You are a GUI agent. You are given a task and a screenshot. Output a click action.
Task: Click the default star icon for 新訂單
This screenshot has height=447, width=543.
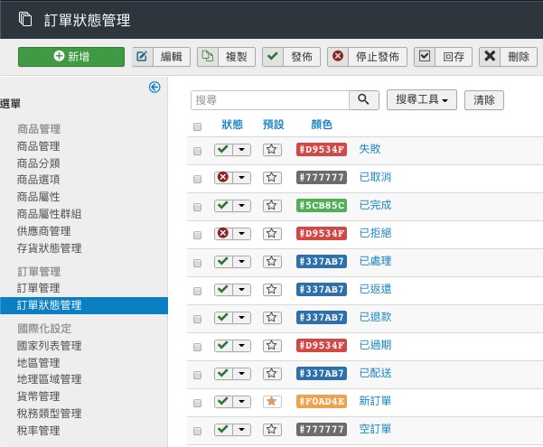(271, 402)
